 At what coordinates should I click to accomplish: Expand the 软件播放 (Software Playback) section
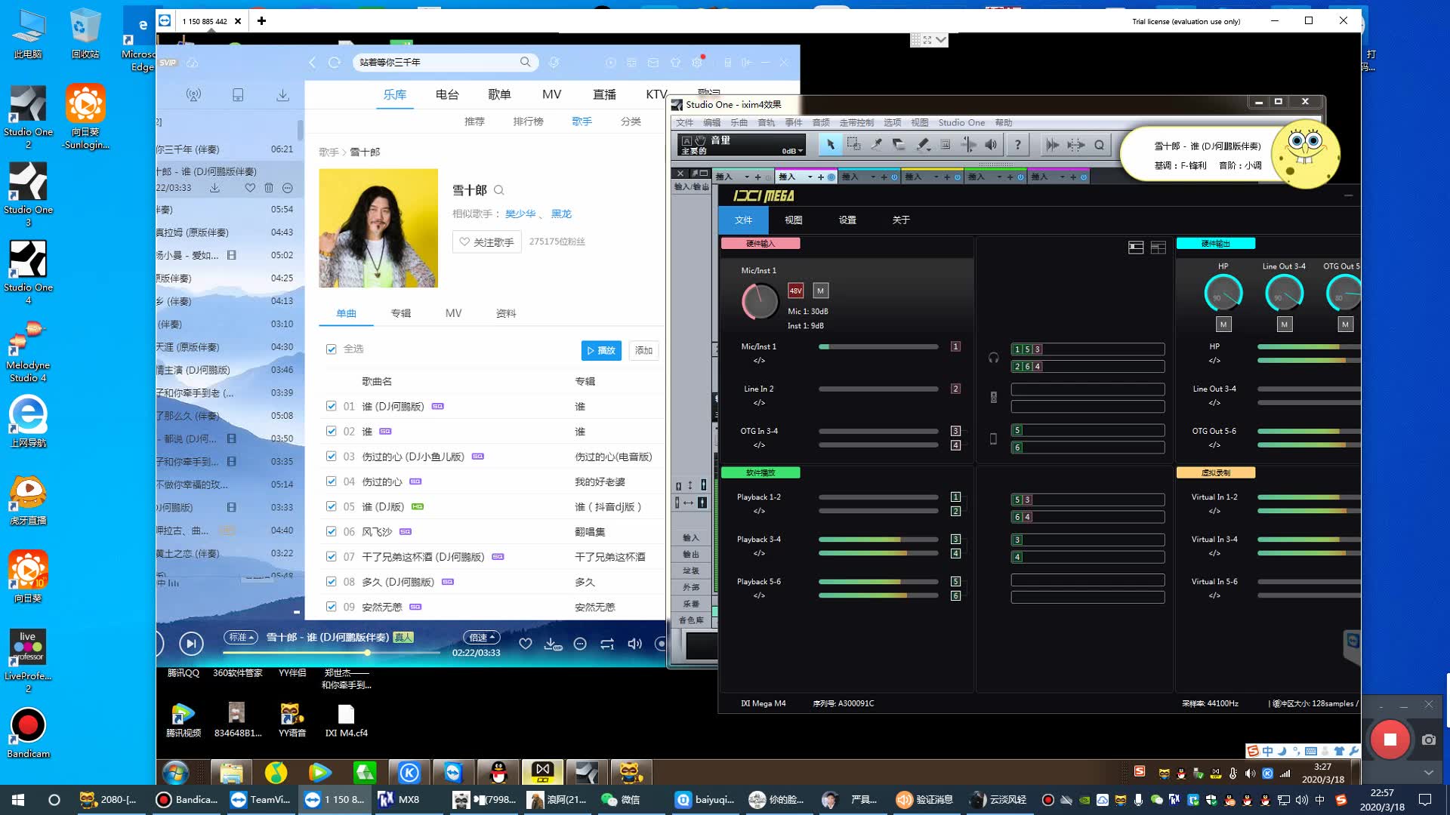pos(760,472)
